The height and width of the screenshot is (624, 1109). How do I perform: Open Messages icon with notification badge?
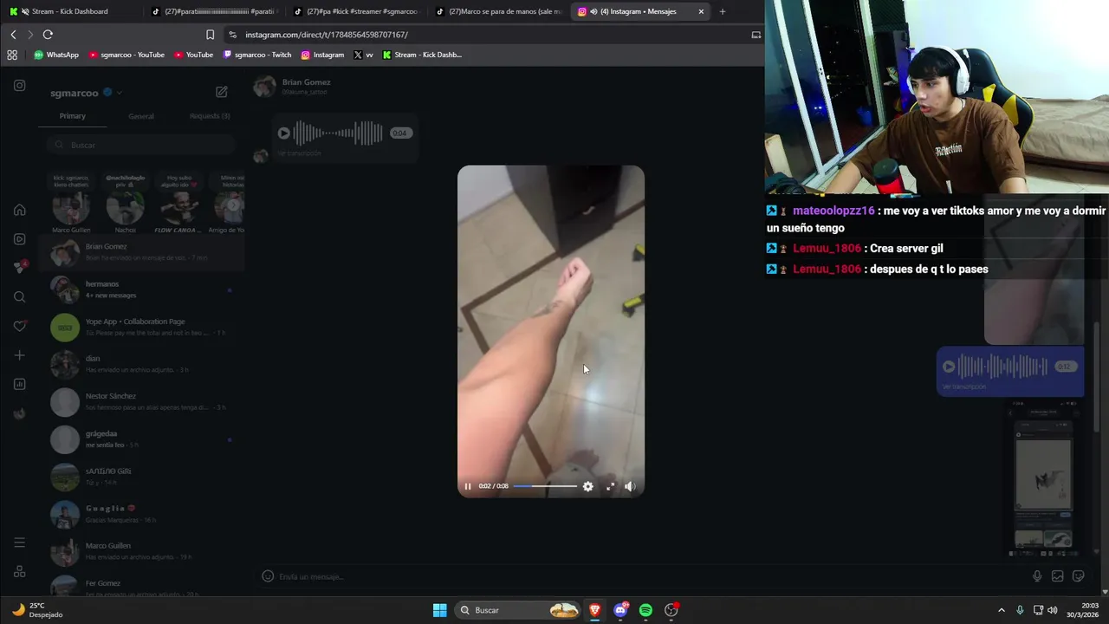click(x=19, y=268)
